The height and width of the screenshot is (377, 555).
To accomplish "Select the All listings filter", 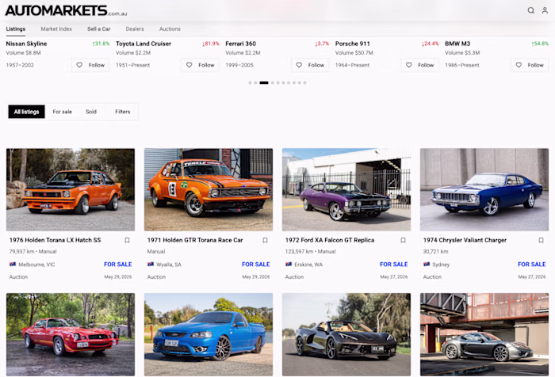I will tap(26, 112).
